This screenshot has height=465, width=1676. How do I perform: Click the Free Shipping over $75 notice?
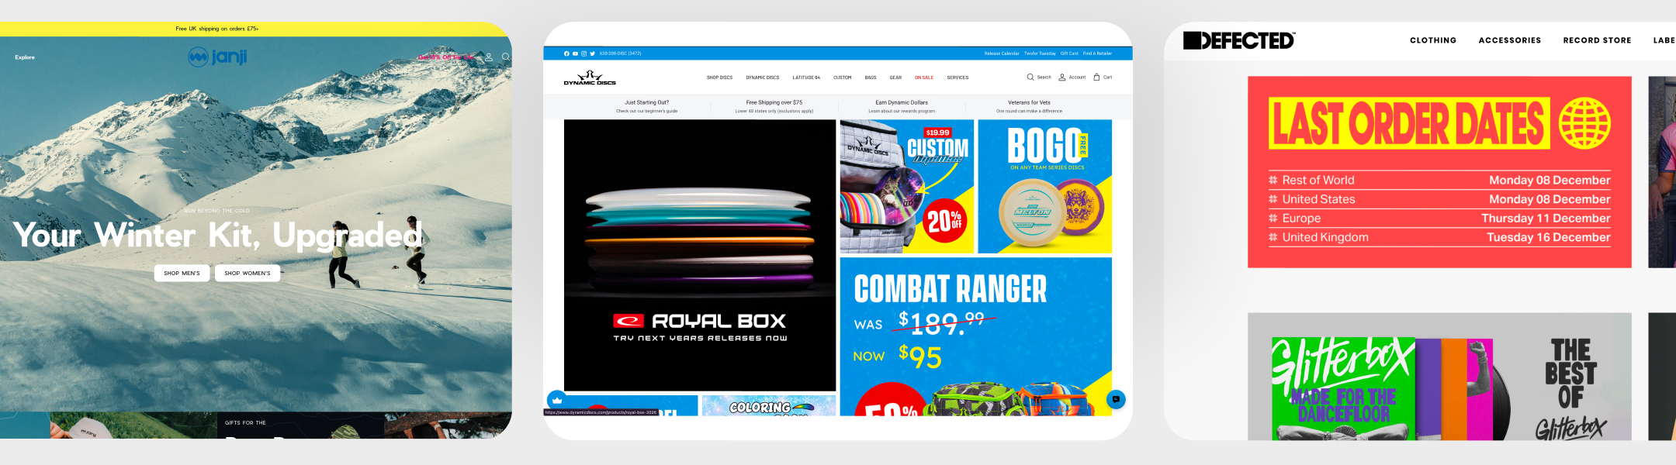[x=774, y=106]
